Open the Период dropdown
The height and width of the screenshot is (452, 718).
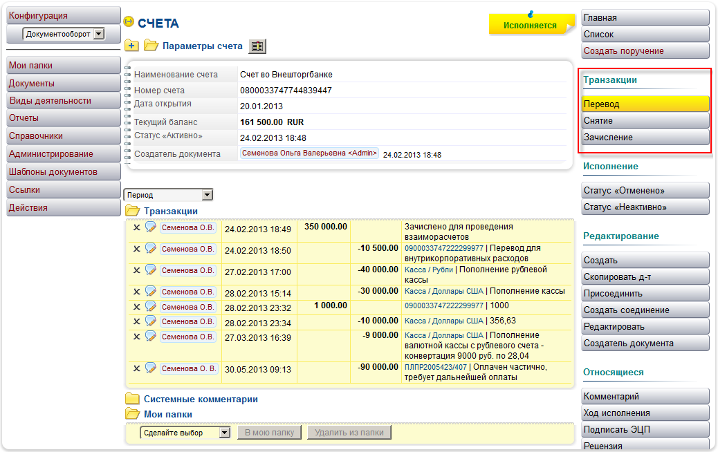[207, 195]
